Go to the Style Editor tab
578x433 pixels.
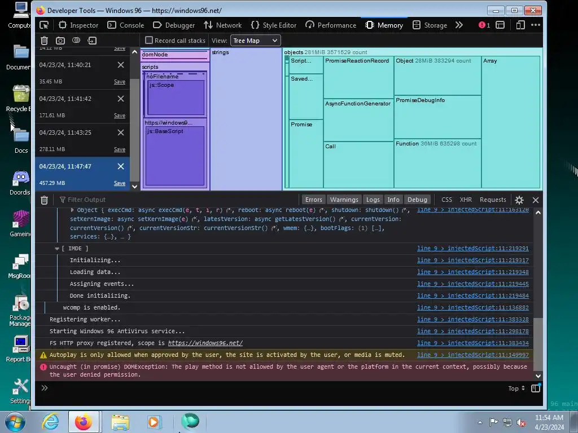[x=274, y=25]
